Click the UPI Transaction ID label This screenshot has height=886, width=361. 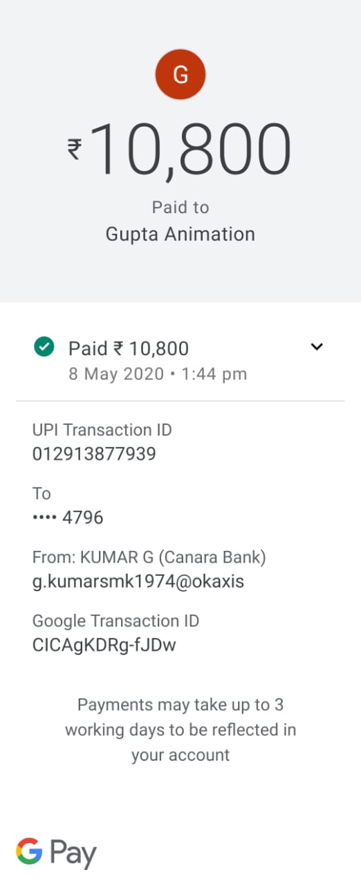click(102, 430)
